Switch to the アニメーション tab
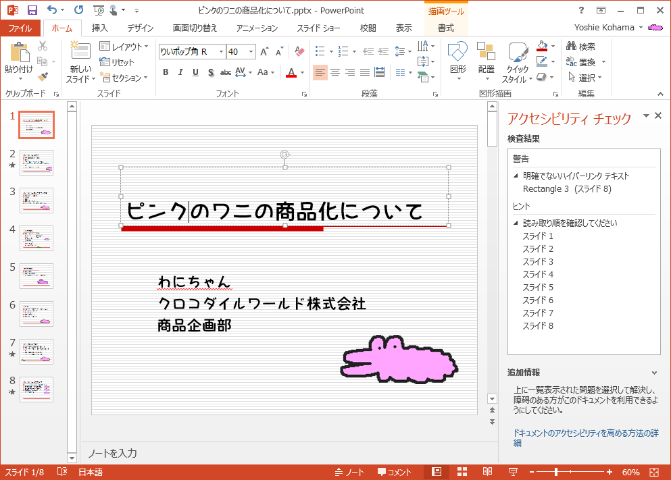The width and height of the screenshot is (671, 480). (257, 28)
